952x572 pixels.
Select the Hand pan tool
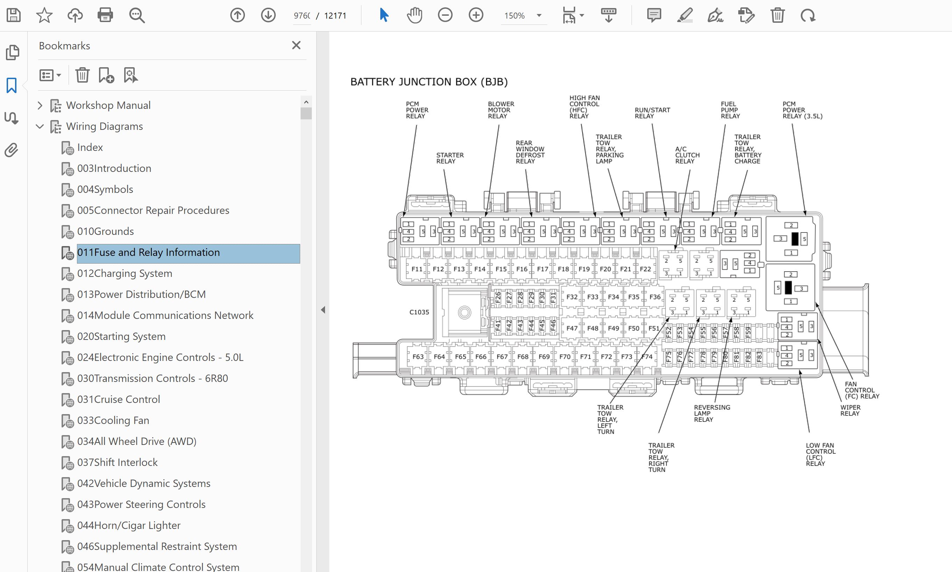414,15
